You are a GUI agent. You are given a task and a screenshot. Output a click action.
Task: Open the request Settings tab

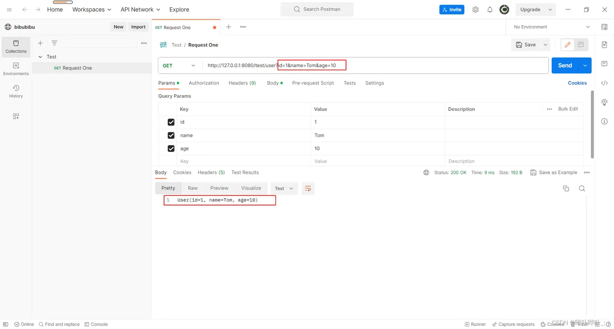375,83
